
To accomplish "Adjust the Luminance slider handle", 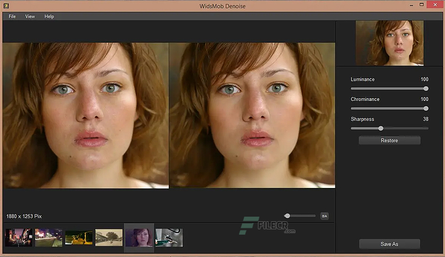I will pyautogui.click(x=426, y=89).
